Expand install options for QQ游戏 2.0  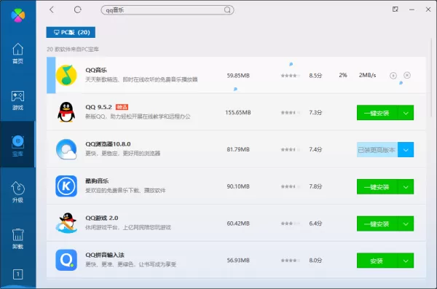point(406,223)
